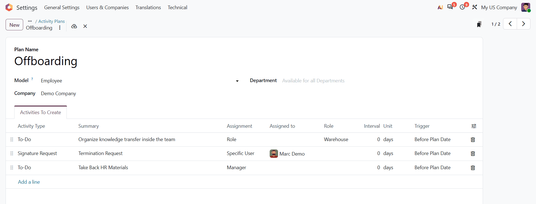This screenshot has height=204, width=536.
Task: Click the Specific User assignment cell
Action: (241, 153)
